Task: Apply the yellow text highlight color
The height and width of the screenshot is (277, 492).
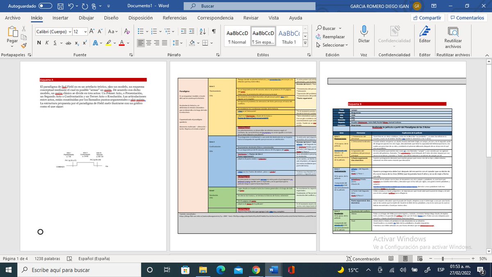Action: click(108, 43)
